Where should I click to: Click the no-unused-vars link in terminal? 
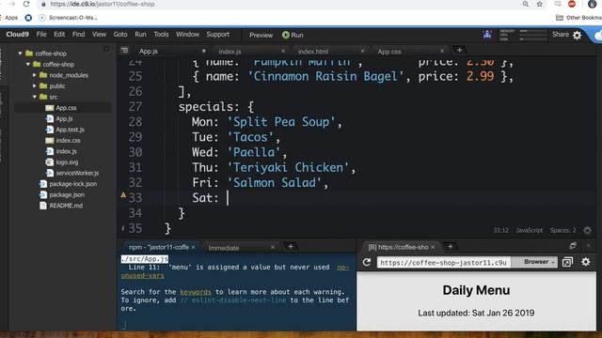pos(235,271)
